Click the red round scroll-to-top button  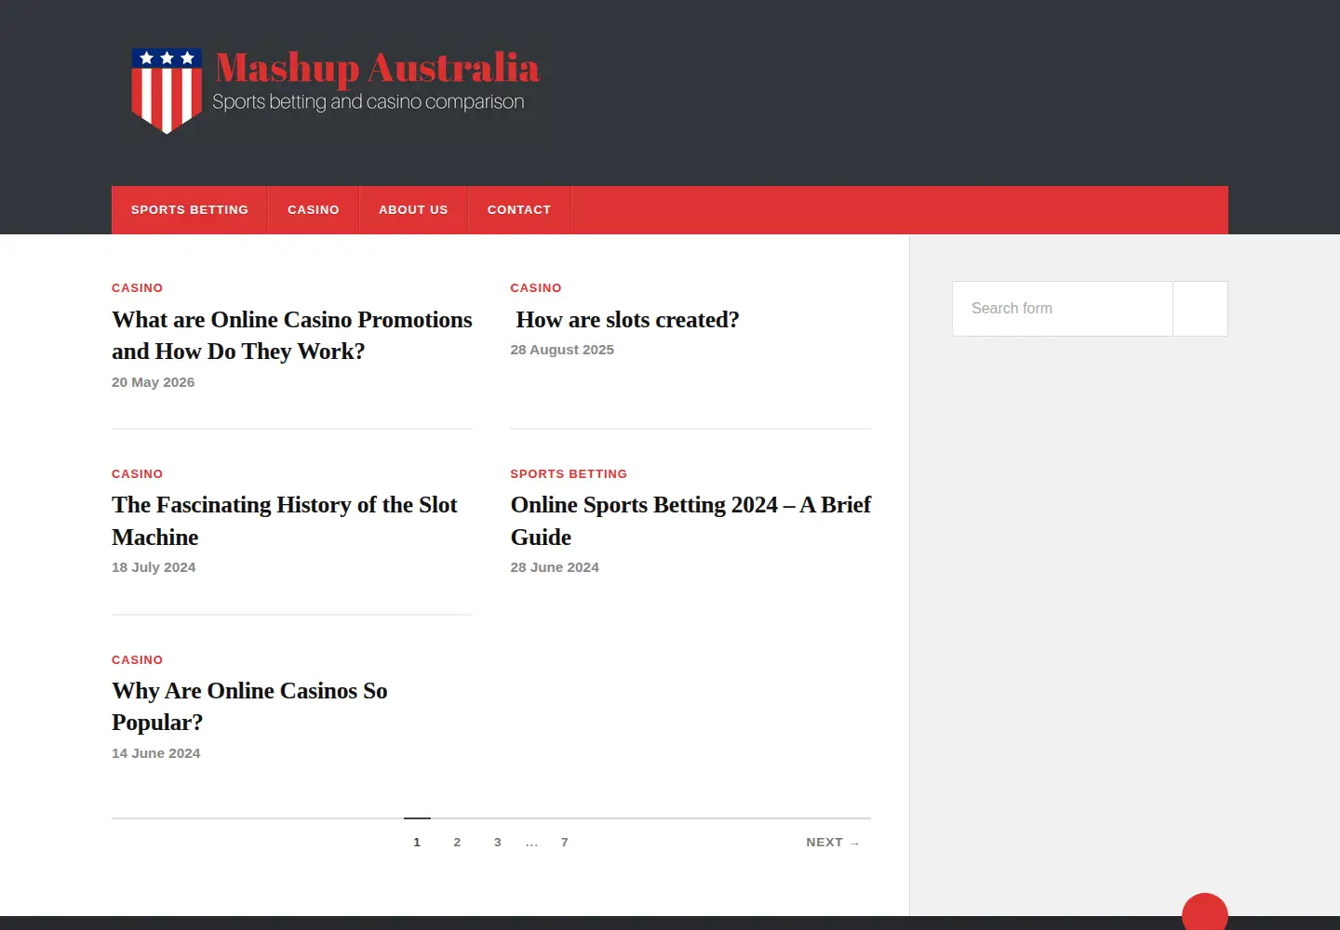tap(1205, 913)
